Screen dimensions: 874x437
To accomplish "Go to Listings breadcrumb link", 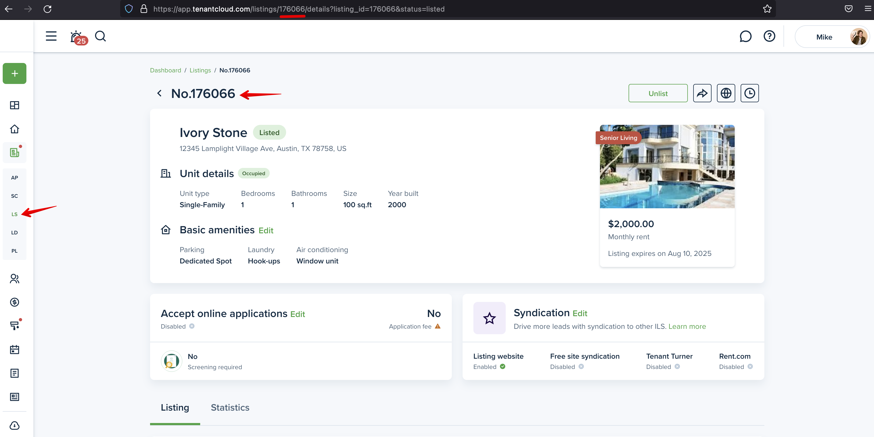I will click(200, 71).
